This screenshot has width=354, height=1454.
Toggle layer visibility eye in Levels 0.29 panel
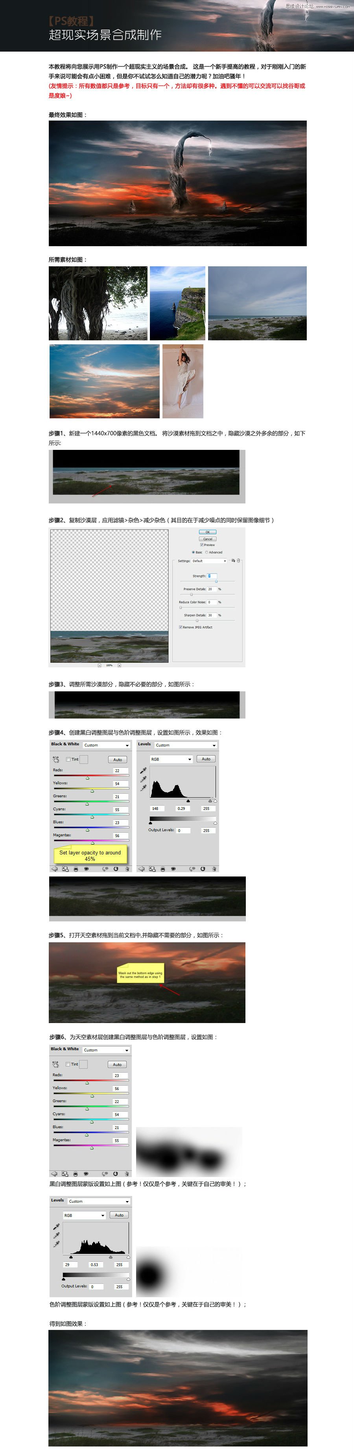coord(173,869)
